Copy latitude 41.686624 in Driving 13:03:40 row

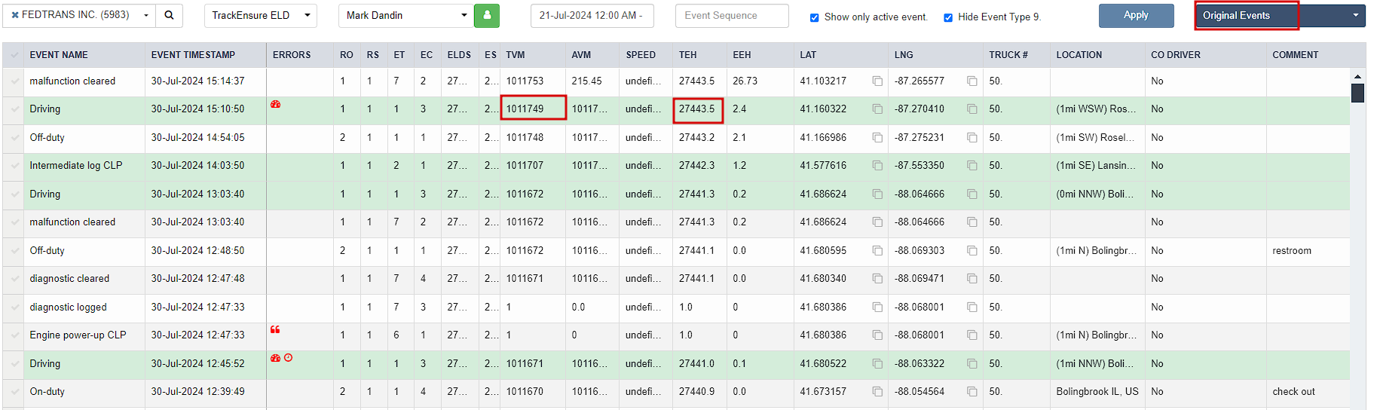coord(877,194)
